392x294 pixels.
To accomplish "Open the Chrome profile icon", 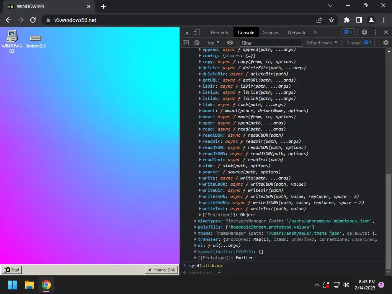I will pyautogui.click(x=371, y=20).
